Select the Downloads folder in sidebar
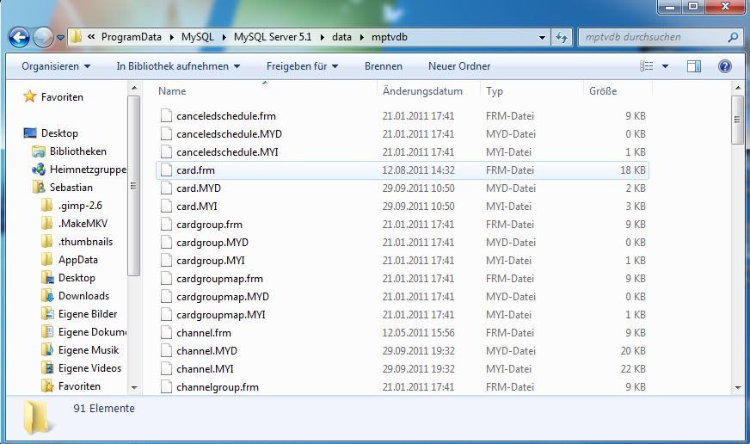The width and height of the screenshot is (750, 444). click(x=83, y=296)
